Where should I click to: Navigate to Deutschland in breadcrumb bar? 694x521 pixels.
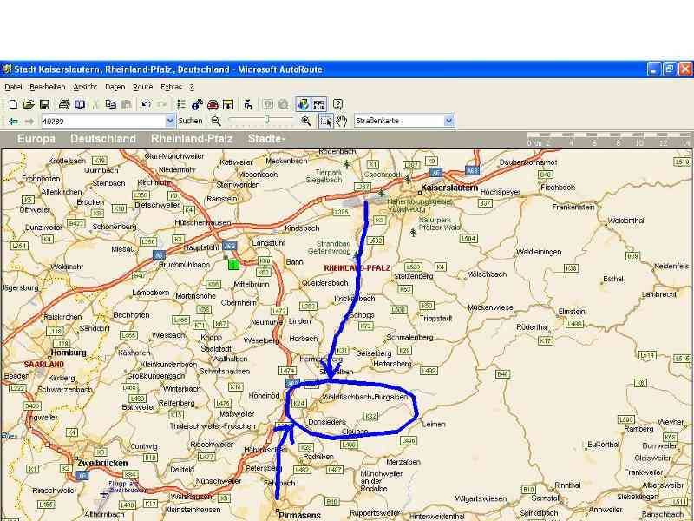pyautogui.click(x=103, y=139)
